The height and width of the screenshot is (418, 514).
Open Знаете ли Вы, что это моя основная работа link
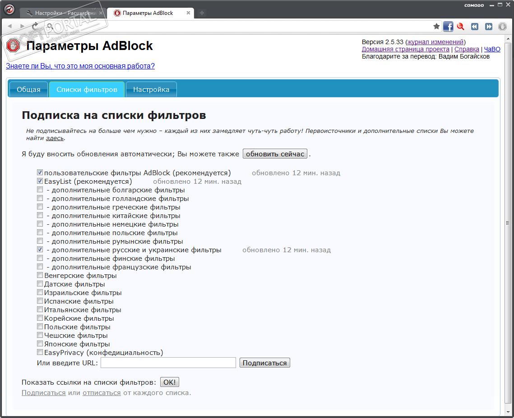[x=80, y=66]
